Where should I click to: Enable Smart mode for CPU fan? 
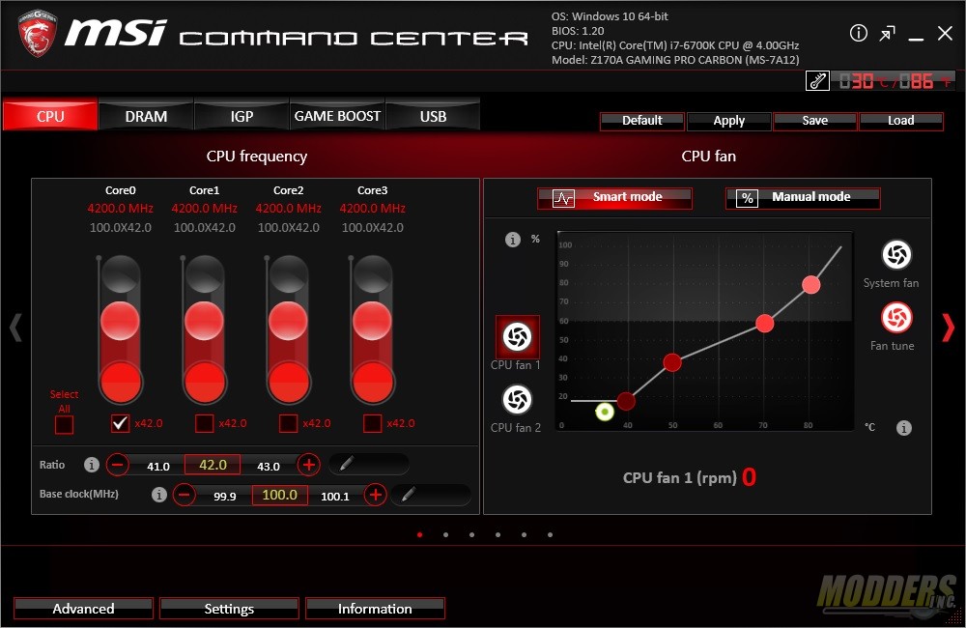(614, 198)
